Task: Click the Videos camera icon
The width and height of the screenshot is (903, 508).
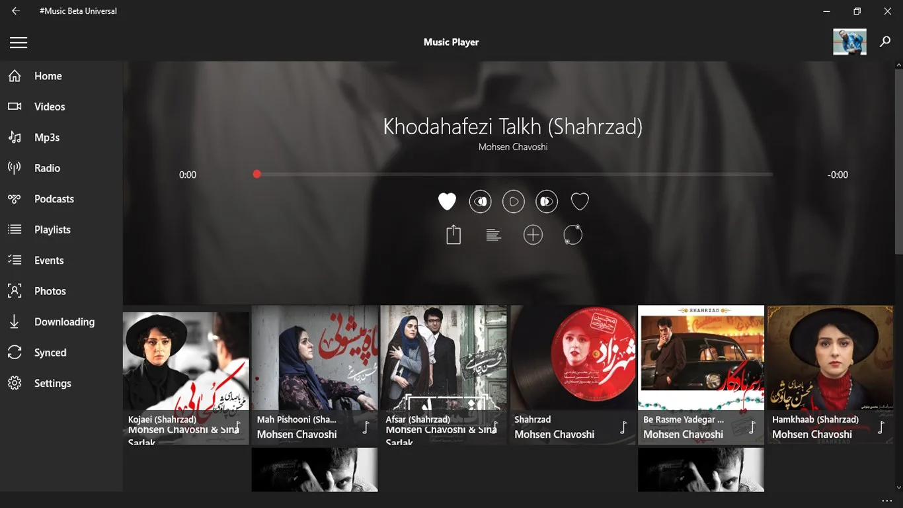Action: click(15, 106)
